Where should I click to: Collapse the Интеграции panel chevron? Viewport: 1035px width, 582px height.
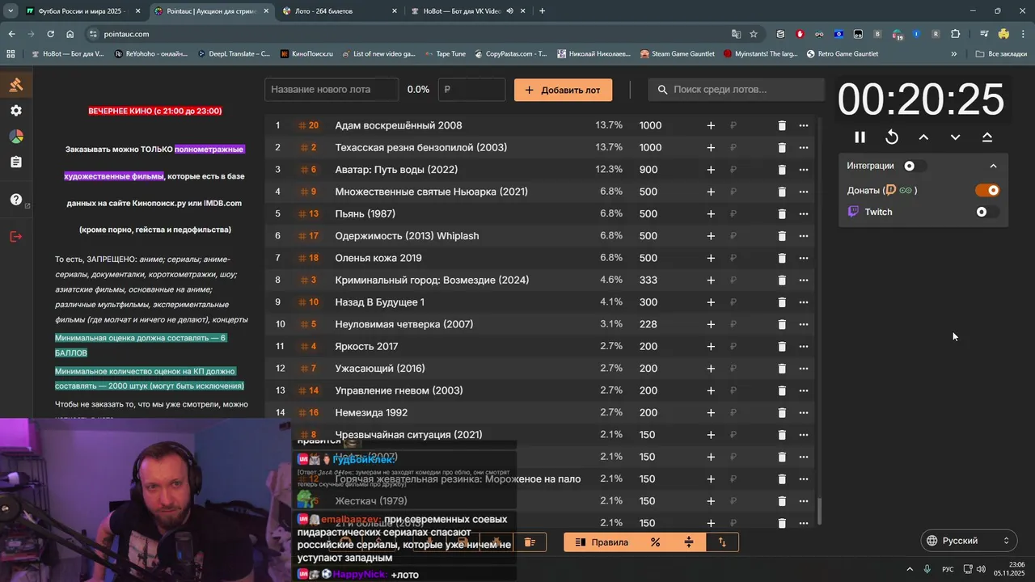[993, 166]
